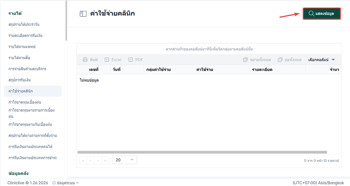
Task: Sort by the ค่าใช้จ่าย column header
Action: click(x=222, y=69)
